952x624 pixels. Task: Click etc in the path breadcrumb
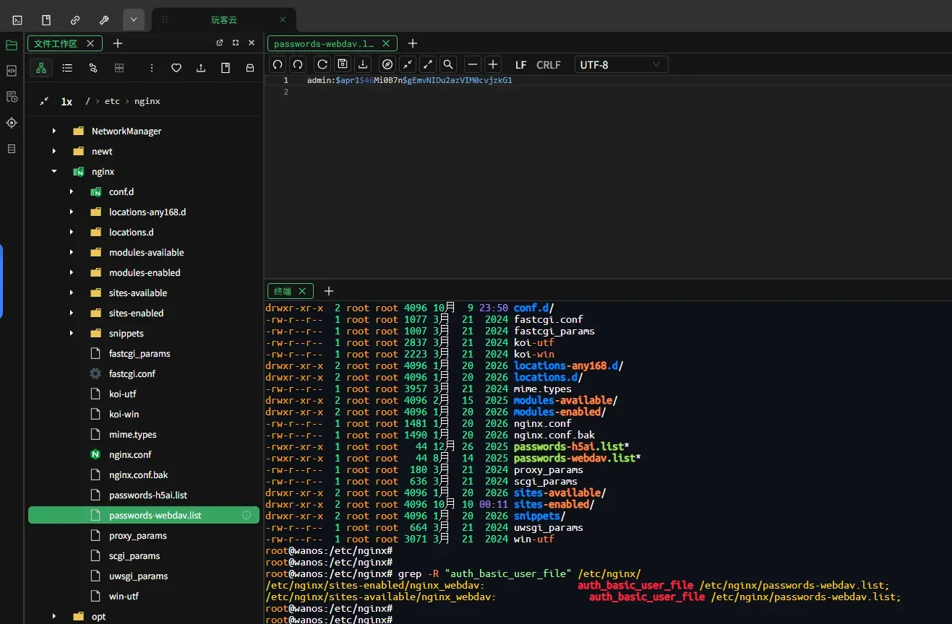112,101
